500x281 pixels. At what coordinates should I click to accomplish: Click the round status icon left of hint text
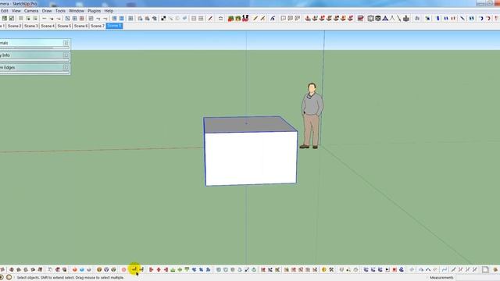click(9, 278)
